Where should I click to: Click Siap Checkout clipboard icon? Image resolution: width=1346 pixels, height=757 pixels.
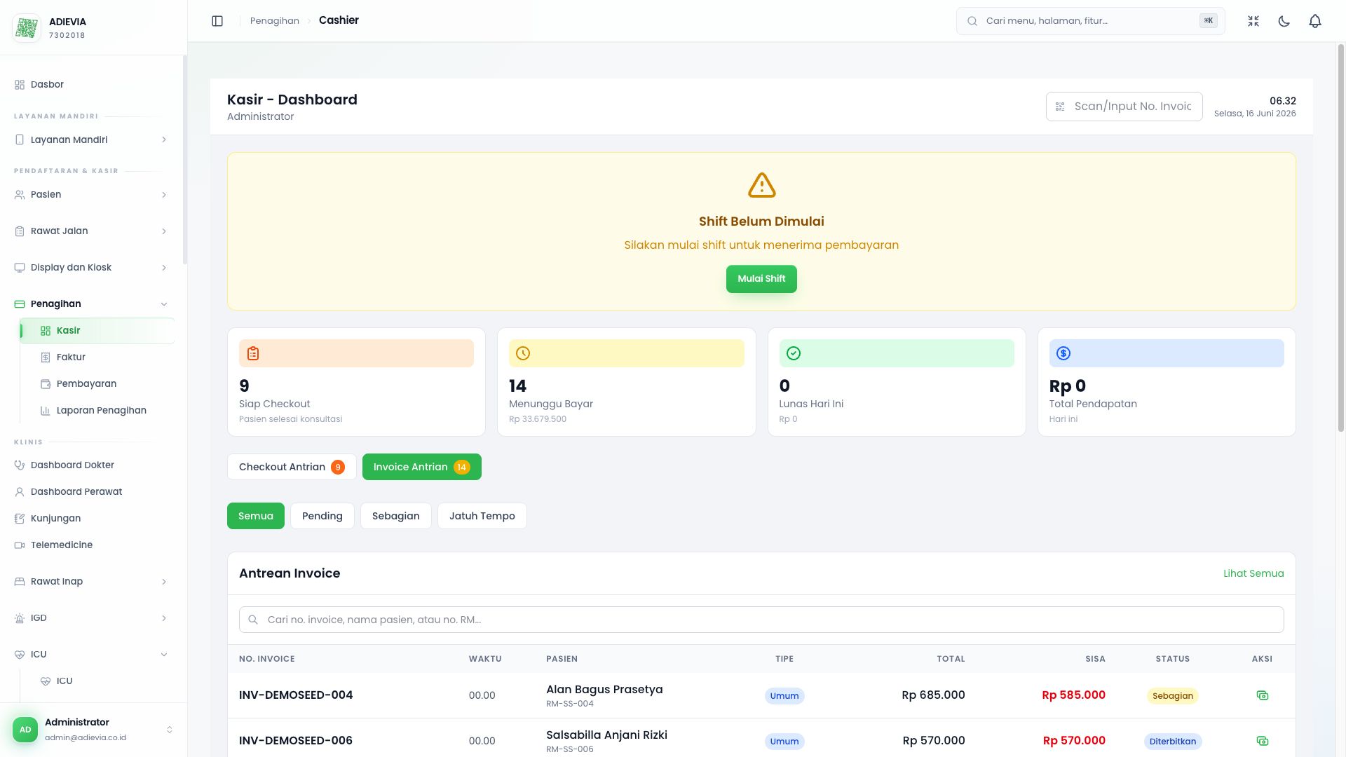coord(253,353)
